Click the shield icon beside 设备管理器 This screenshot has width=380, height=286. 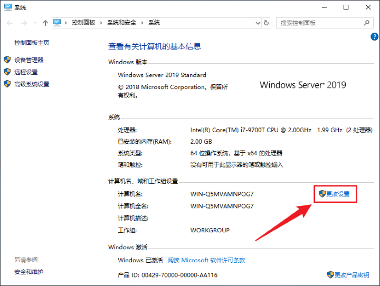click(7, 60)
